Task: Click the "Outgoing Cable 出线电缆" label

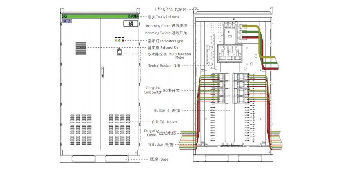Action: [x=160, y=133]
